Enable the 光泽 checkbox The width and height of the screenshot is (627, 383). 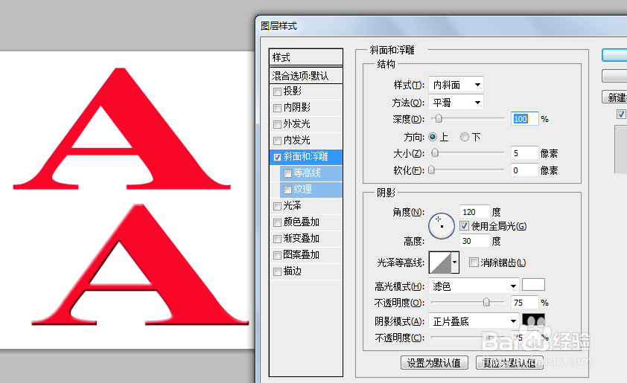[x=277, y=207]
